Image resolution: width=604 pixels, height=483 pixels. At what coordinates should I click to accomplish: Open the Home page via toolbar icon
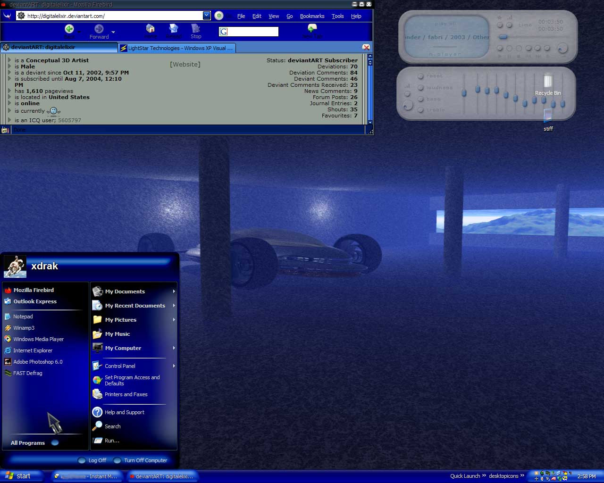[x=151, y=29]
